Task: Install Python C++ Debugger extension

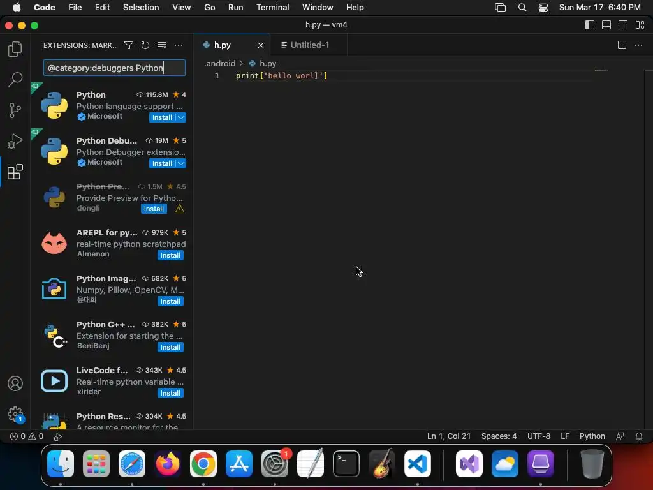Action: coord(170,347)
